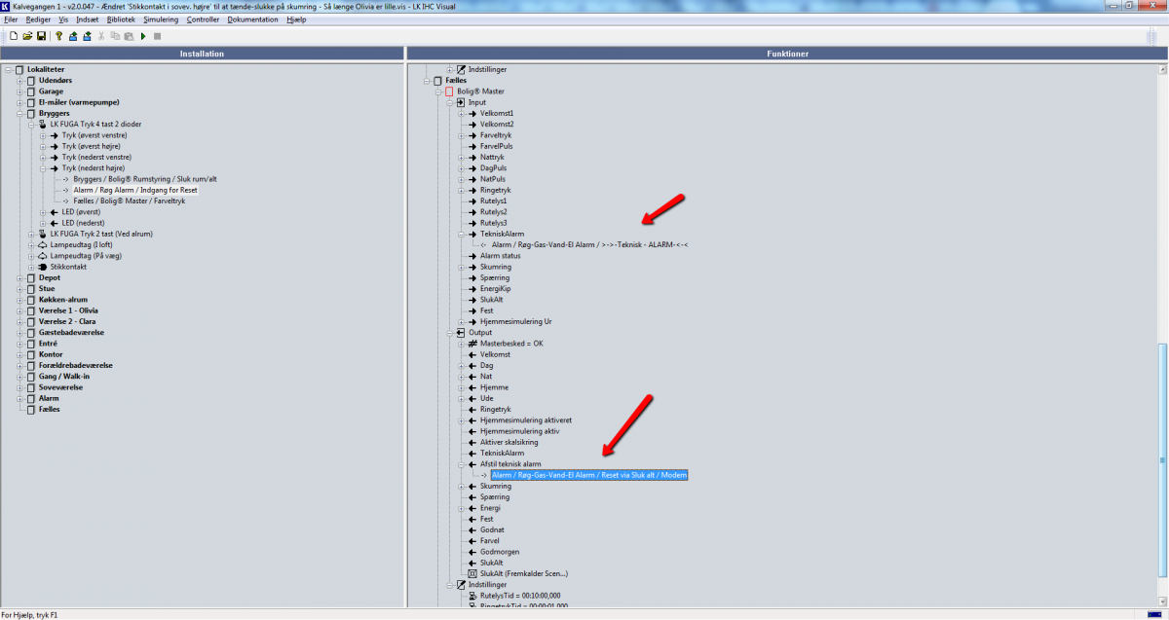The width and height of the screenshot is (1169, 620).
Task: Expand the Garage location node
Action: click(19, 91)
